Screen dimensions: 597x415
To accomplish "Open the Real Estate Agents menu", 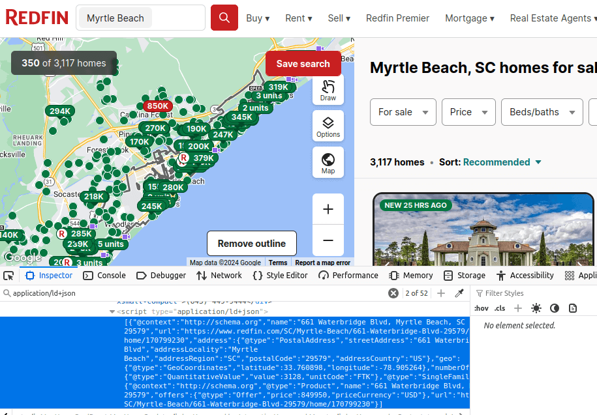I will pyautogui.click(x=553, y=18).
